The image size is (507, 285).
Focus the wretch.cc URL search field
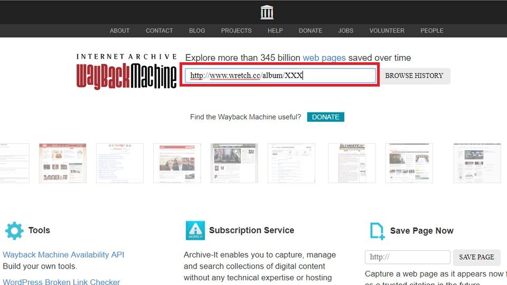(x=280, y=75)
